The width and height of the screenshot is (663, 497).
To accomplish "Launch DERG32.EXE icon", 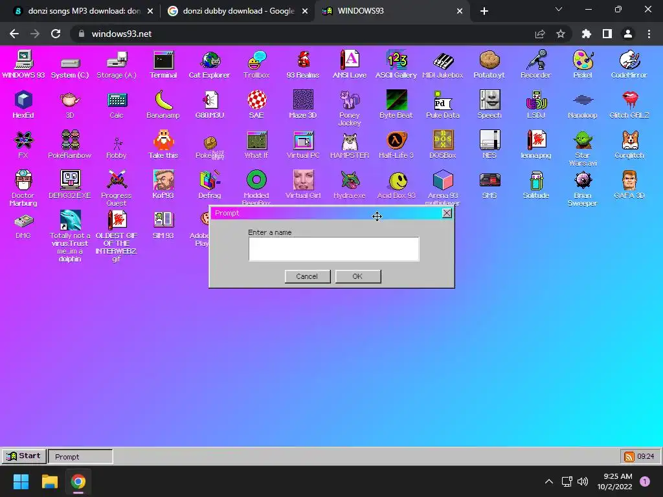I will [x=70, y=185].
